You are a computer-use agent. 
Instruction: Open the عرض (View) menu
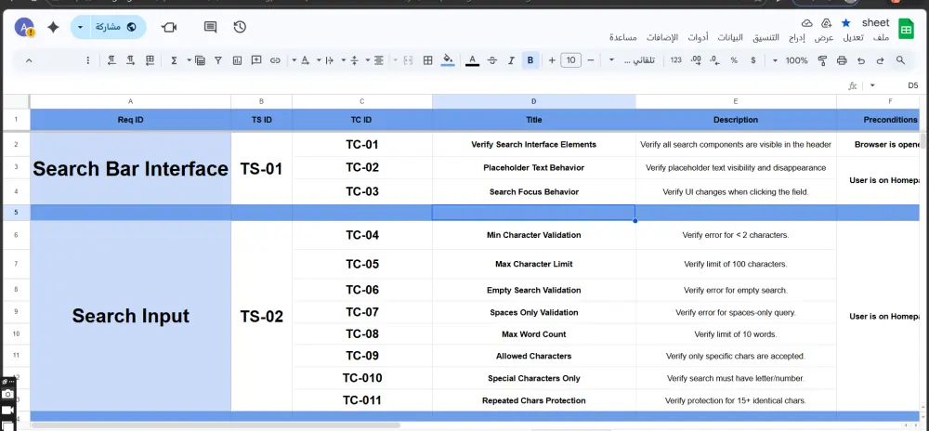(823, 38)
